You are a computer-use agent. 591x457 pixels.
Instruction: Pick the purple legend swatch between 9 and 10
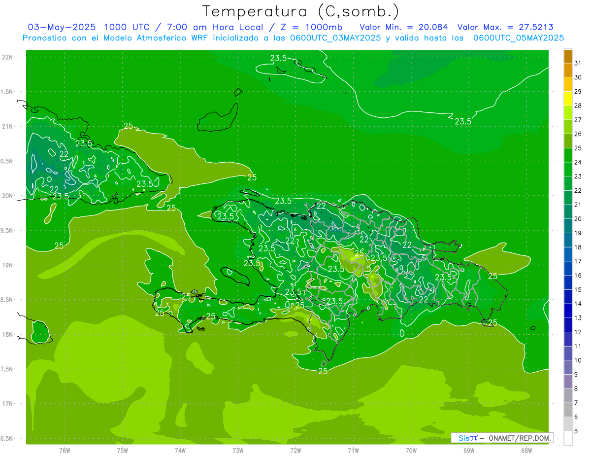[x=568, y=367]
